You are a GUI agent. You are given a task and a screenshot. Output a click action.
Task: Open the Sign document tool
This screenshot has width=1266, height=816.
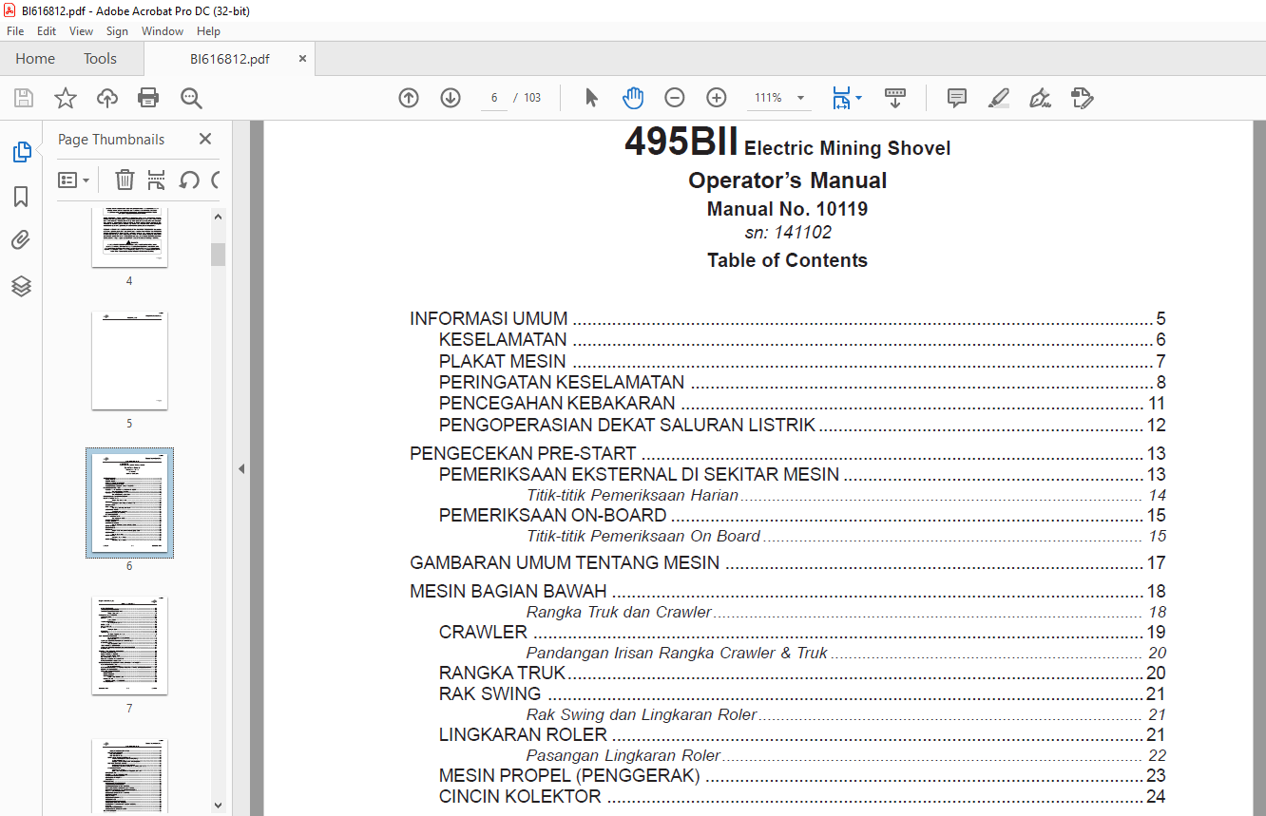[x=1040, y=98]
